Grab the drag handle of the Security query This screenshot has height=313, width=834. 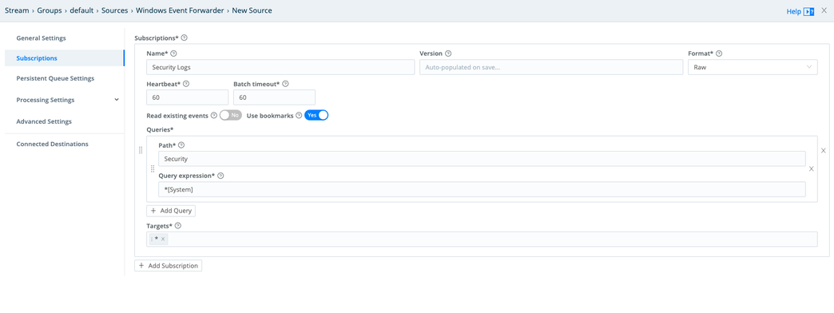153,168
